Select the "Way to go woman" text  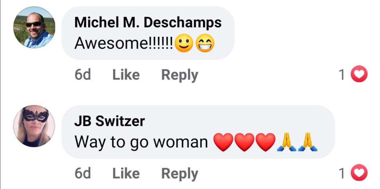pyautogui.click(x=141, y=142)
